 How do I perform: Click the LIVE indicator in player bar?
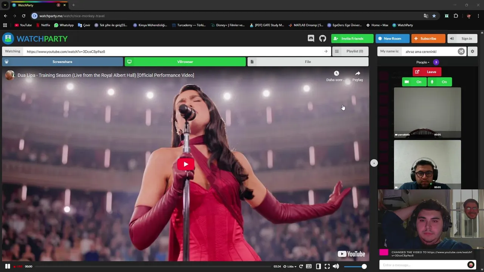[18, 267]
